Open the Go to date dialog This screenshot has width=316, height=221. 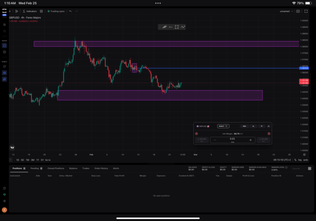point(48,160)
